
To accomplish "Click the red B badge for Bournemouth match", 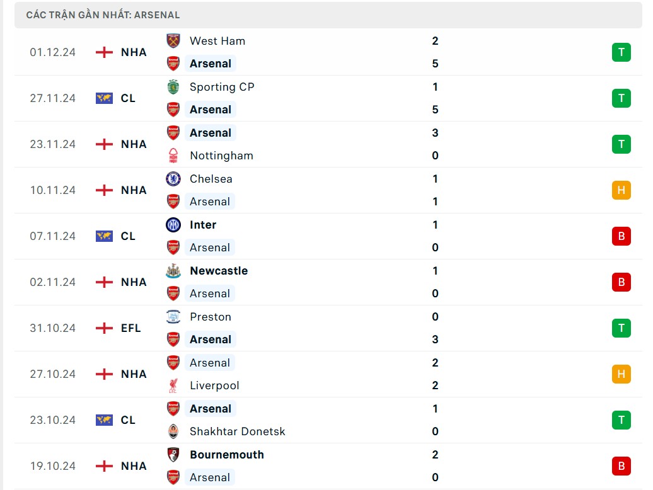I will [x=621, y=466].
